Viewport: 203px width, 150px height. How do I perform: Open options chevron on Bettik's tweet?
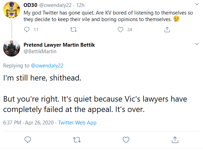pyautogui.click(x=197, y=44)
